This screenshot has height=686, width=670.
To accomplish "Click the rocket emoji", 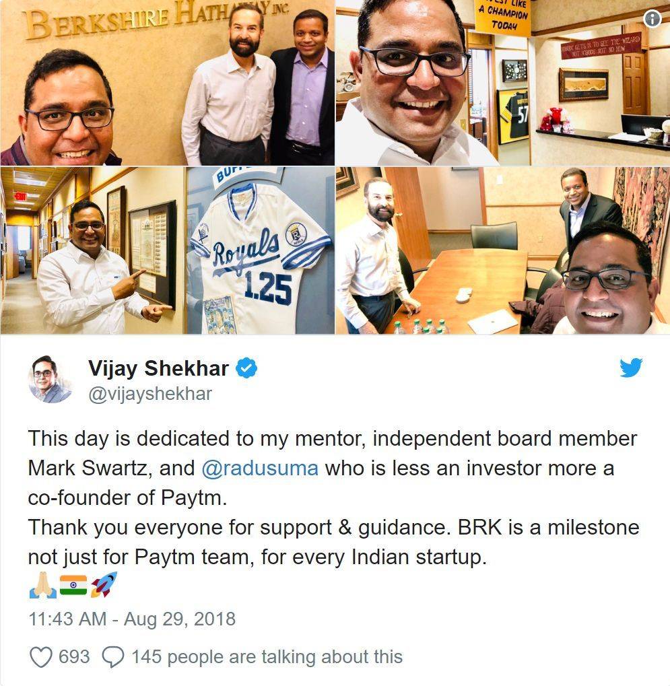I will coord(104,584).
